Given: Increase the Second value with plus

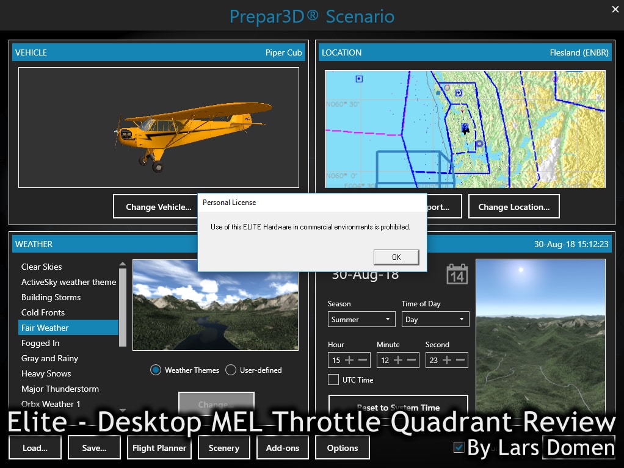Looking at the screenshot, I should click(x=447, y=360).
